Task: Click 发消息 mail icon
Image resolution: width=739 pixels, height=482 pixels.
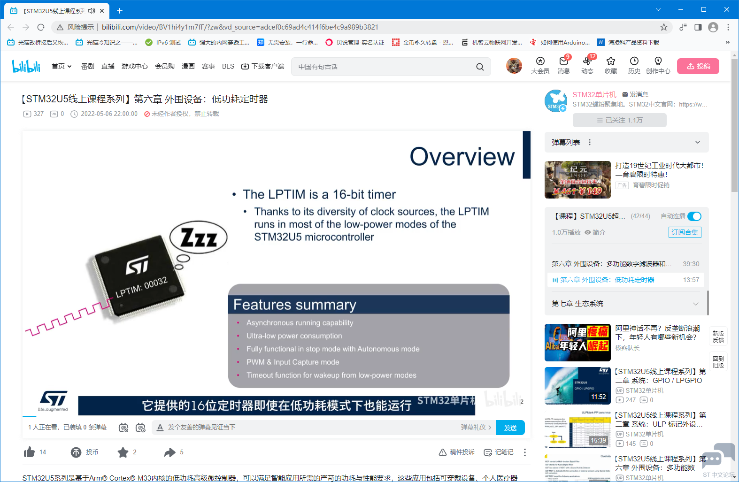Action: tap(625, 94)
